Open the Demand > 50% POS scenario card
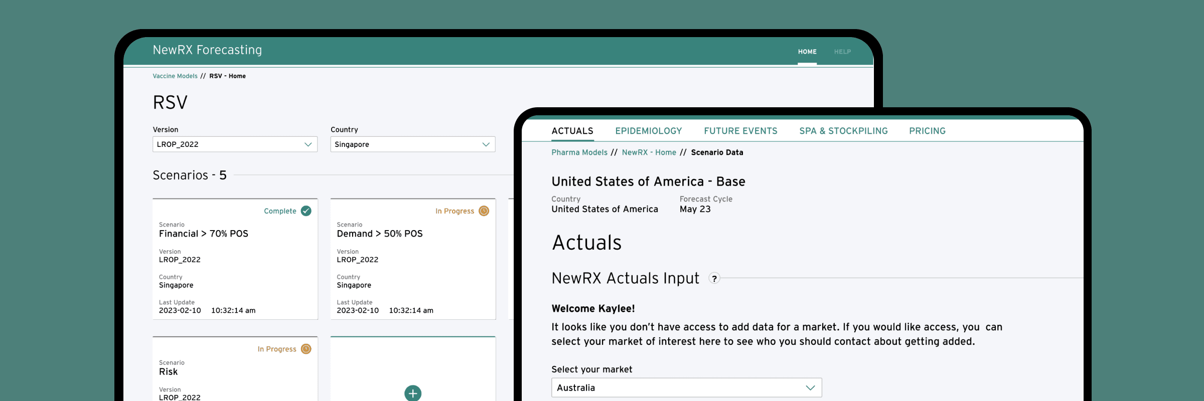 click(413, 259)
